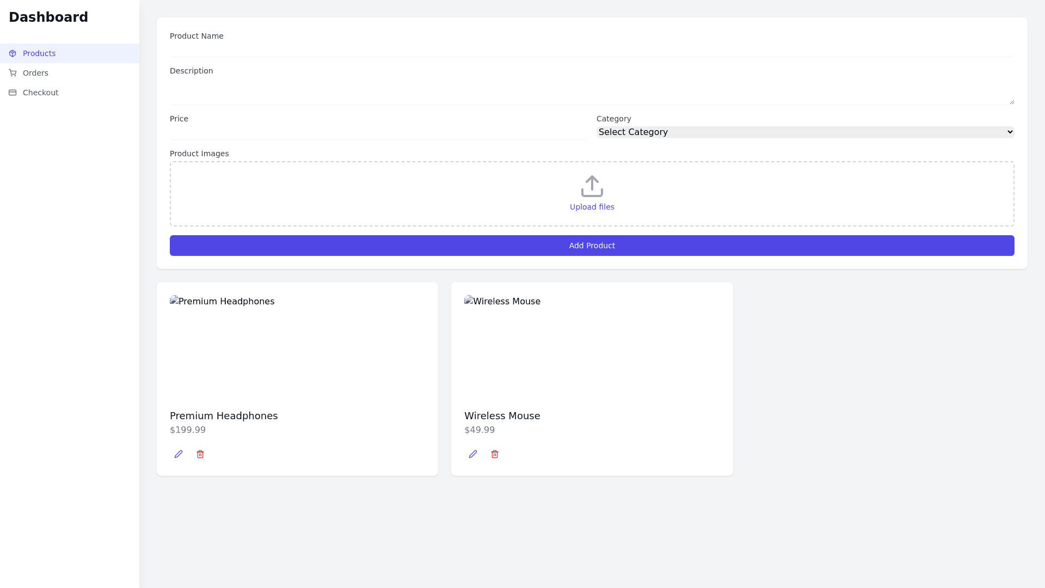Viewport: 1045px width, 588px height.
Task: Edit Wireless Mouse with pencil icon
Action: tap(473, 454)
